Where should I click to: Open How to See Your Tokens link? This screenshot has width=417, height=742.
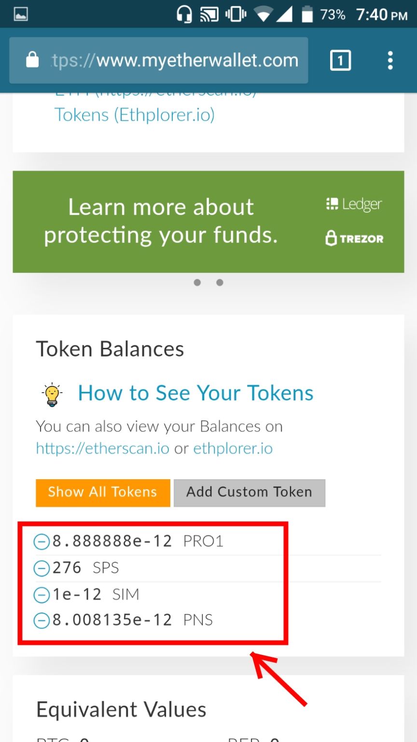click(x=195, y=393)
